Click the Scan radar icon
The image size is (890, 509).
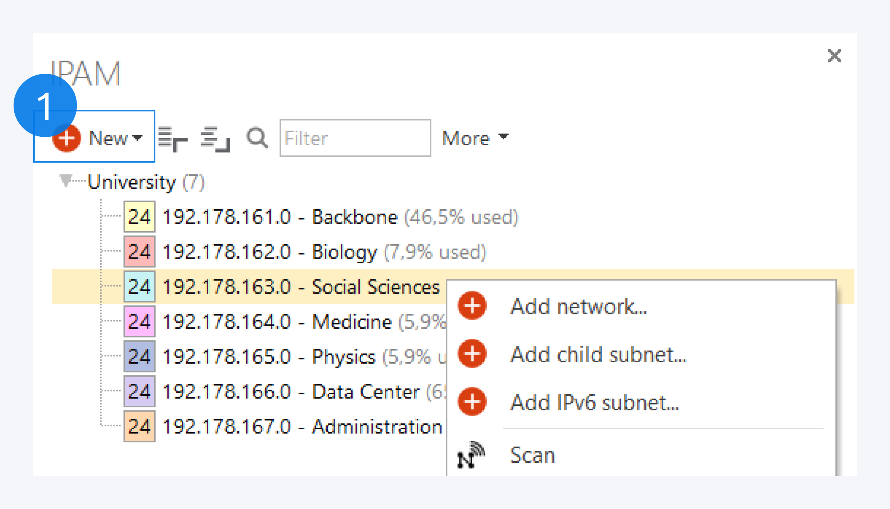(471, 455)
